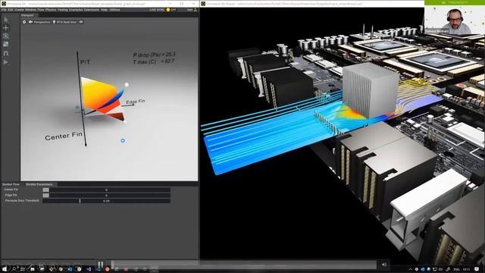This screenshot has width=485, height=273.
Task: Select the arrow selection tool in left toolbar
Action: pos(6,20)
